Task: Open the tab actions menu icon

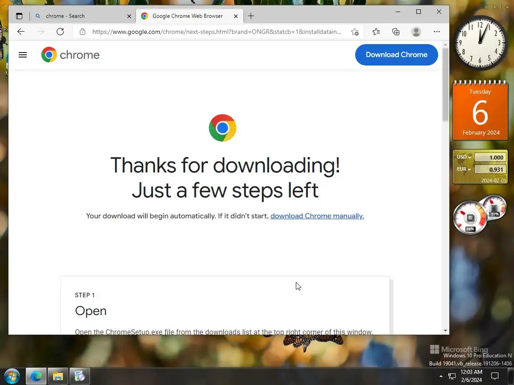Action: coord(19,16)
